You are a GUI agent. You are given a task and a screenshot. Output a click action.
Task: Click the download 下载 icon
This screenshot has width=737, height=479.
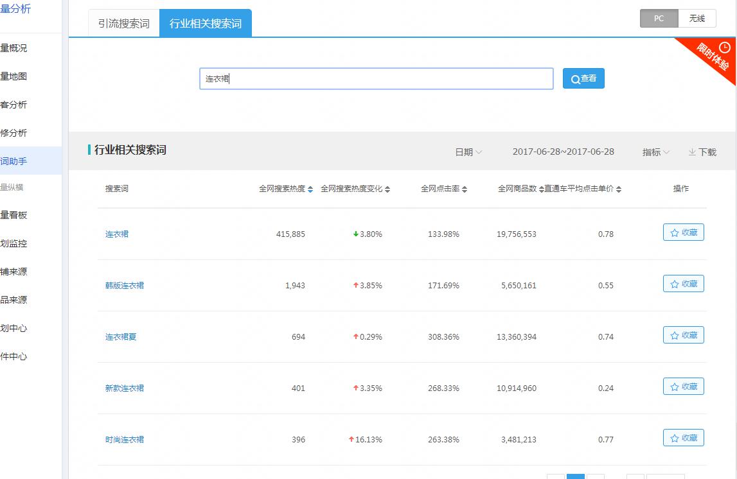click(x=702, y=152)
